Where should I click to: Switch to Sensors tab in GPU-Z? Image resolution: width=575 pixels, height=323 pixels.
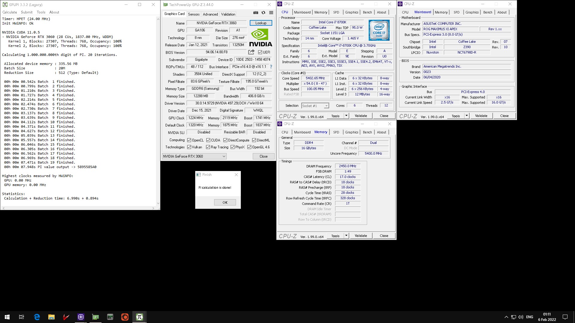tap(194, 14)
